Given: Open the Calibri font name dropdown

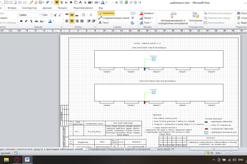Looking at the screenshot, I should [x=30, y=15].
